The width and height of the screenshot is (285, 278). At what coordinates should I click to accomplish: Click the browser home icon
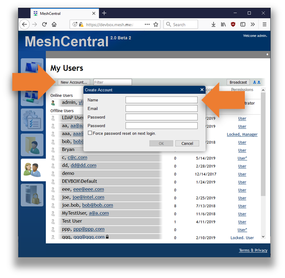[54, 25]
